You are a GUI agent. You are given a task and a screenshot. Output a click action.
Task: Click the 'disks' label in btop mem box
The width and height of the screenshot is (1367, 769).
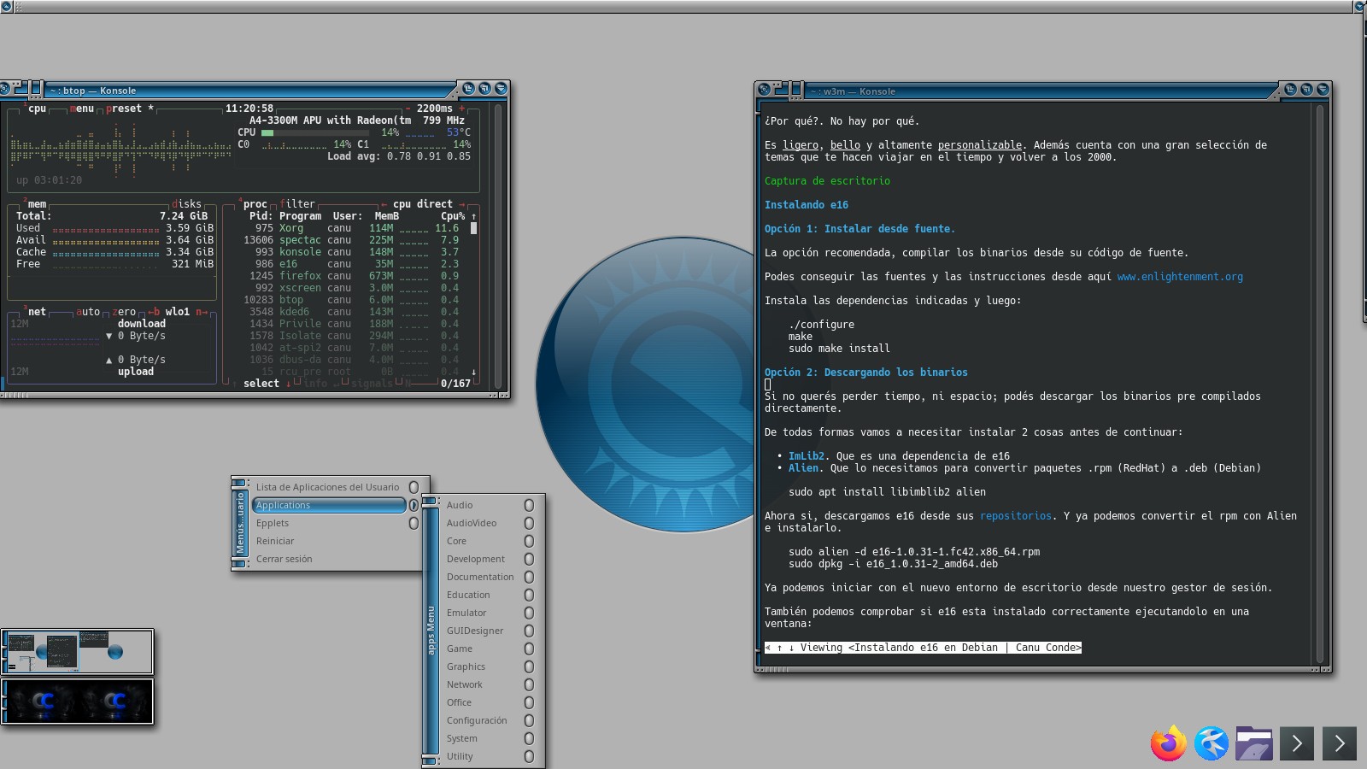click(186, 204)
